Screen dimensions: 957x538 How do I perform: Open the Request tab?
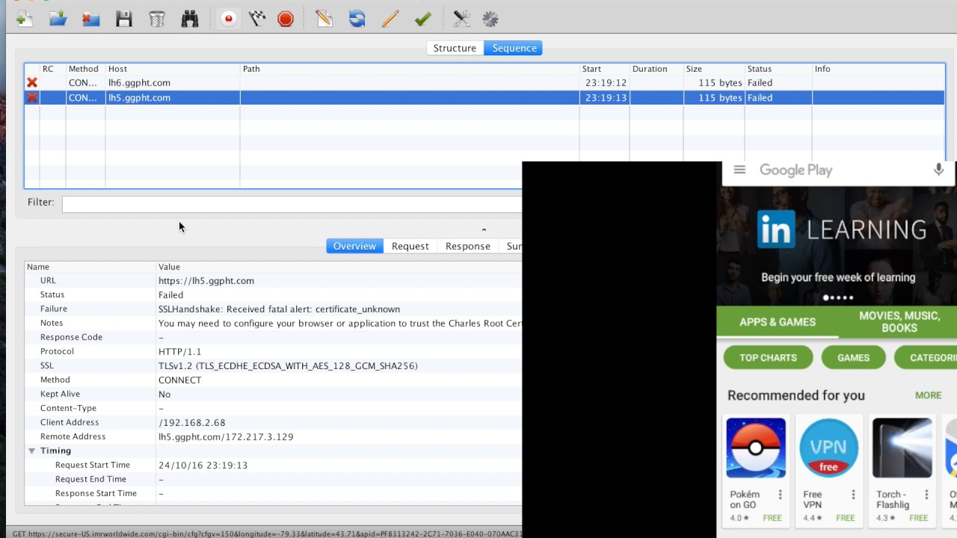410,246
